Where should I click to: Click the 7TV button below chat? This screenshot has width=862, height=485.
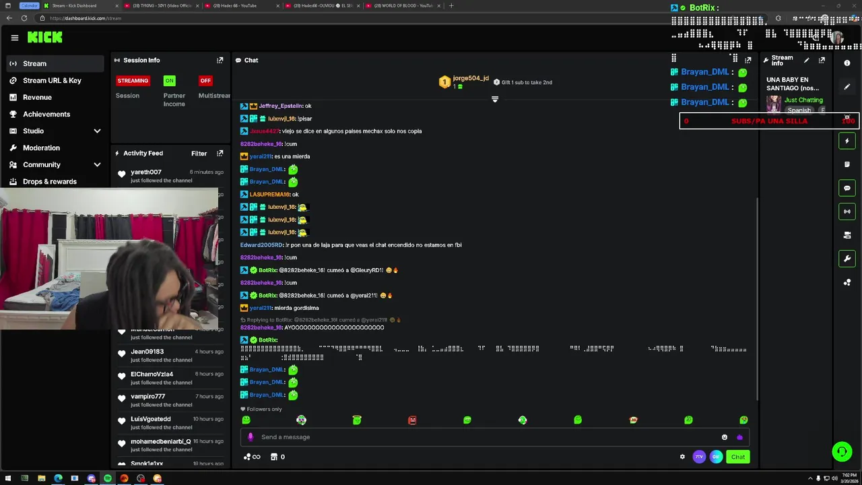click(x=699, y=457)
